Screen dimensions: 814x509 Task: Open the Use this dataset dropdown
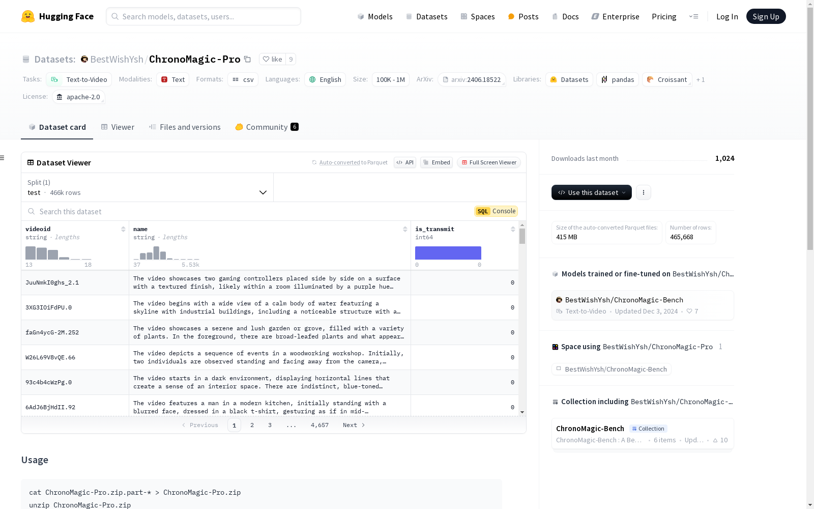pos(592,192)
